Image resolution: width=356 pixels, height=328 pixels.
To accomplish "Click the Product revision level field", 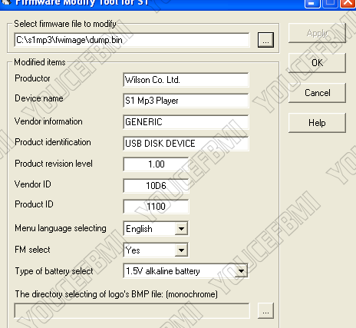I will coord(156,164).
